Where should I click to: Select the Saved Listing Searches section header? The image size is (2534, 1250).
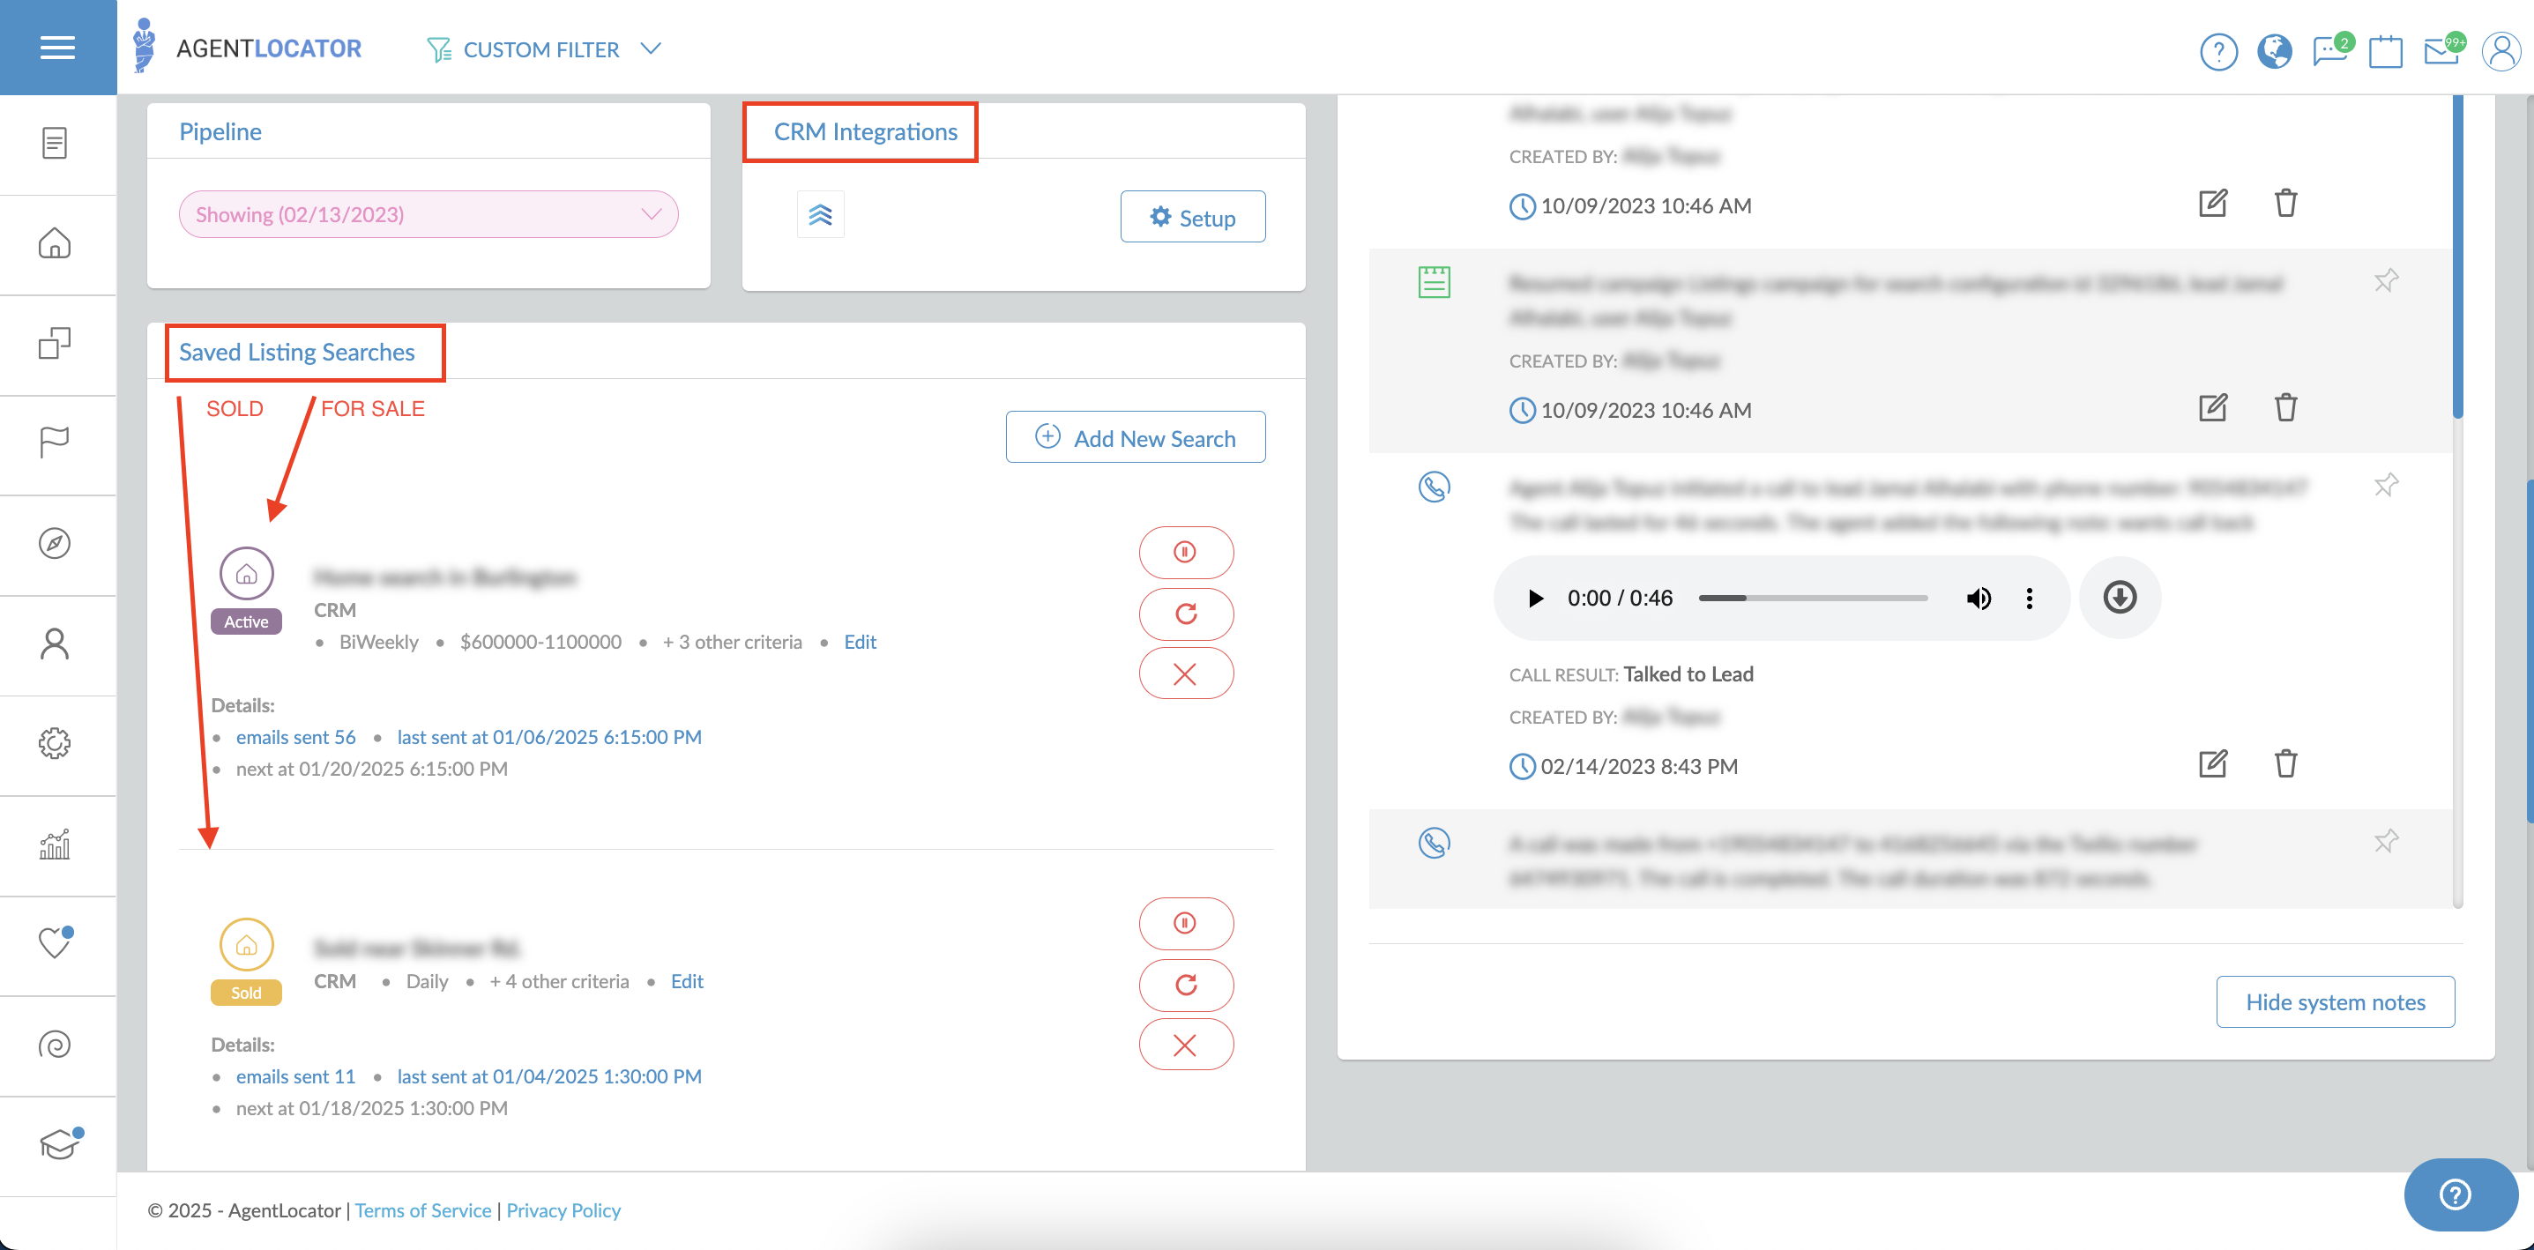click(x=295, y=352)
